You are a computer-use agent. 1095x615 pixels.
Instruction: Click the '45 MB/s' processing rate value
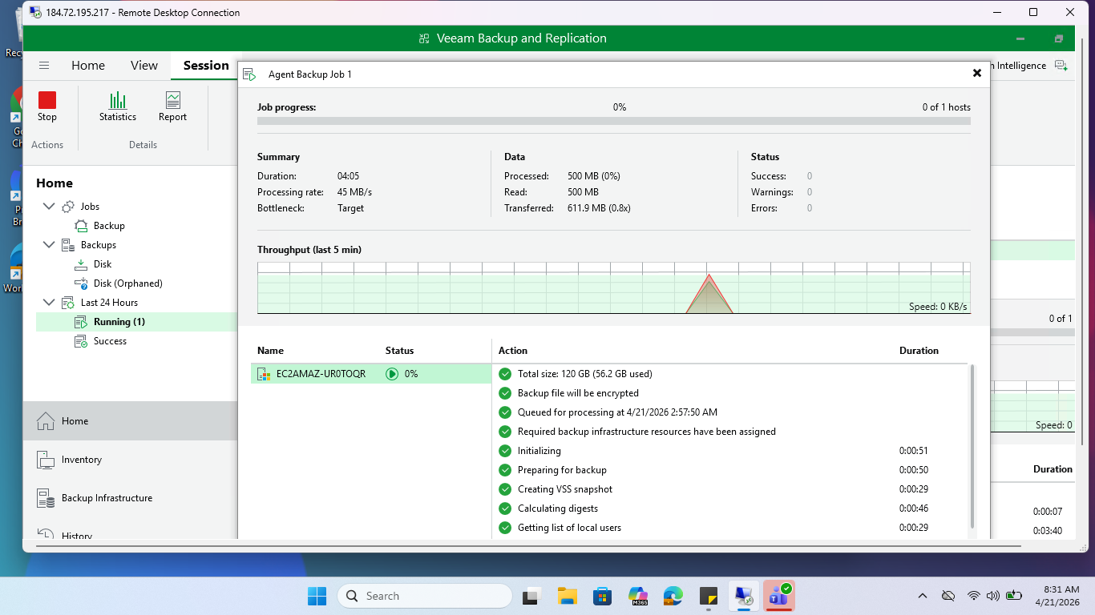354,192
